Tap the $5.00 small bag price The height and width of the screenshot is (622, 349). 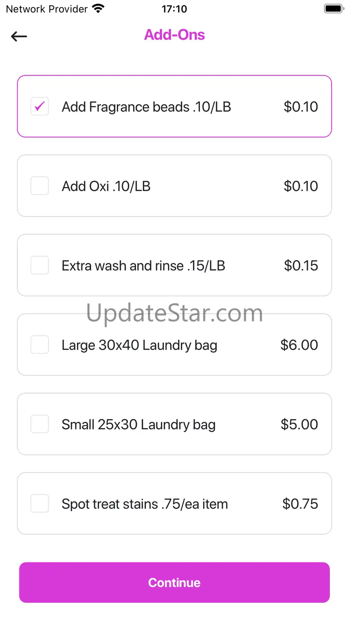[299, 424]
